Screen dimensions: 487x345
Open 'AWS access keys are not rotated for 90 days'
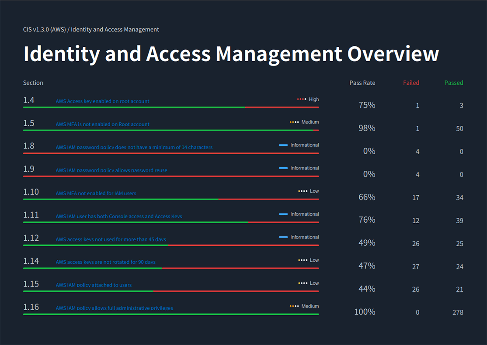(106, 262)
